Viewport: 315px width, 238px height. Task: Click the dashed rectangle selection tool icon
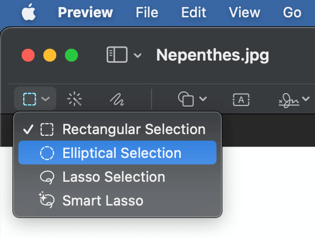coord(30,99)
